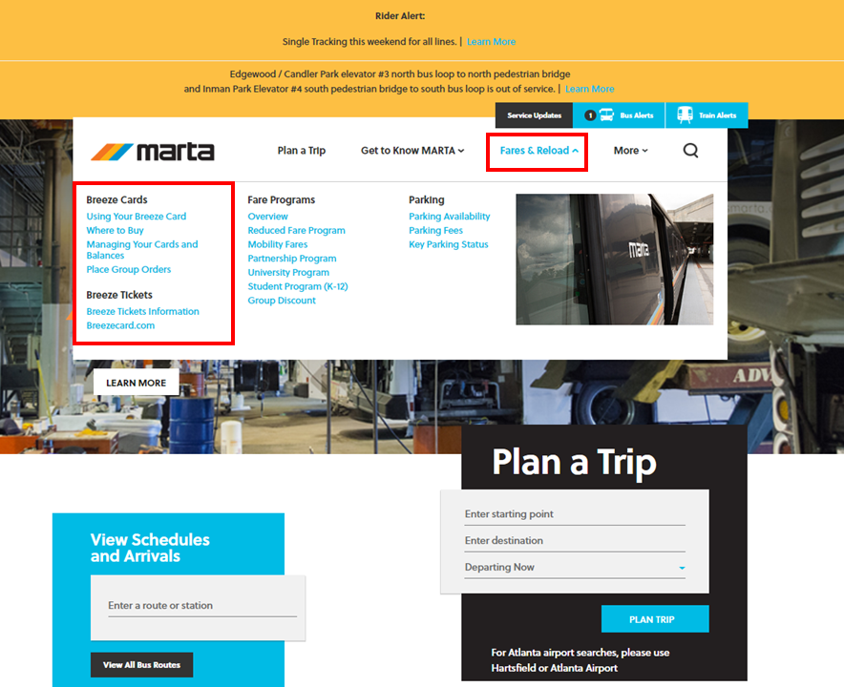This screenshot has height=687, width=844.
Task: Open Parking Availability link
Action: click(x=450, y=217)
